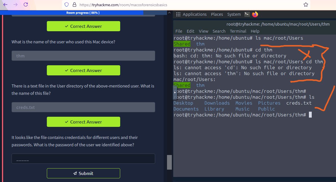Click the room pane scrollbar thumb
Image resolution: width=336 pixels, height=182 pixels.
pyautogui.click(x=169, y=162)
